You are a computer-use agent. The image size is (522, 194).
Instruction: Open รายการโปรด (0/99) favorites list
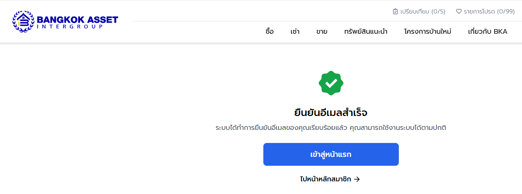[489, 11]
